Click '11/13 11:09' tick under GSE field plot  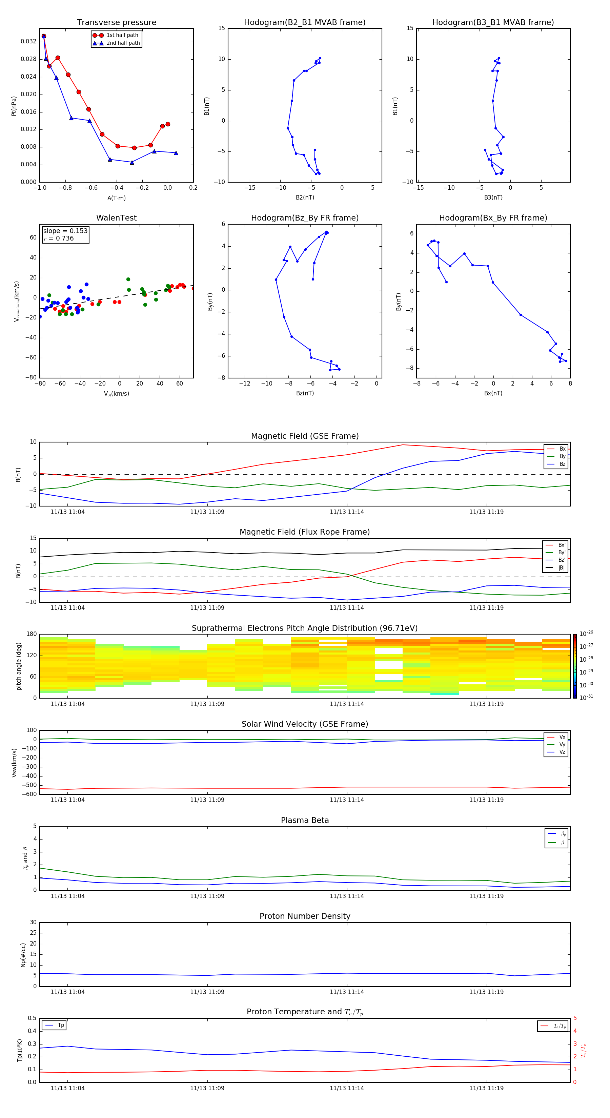207,512
